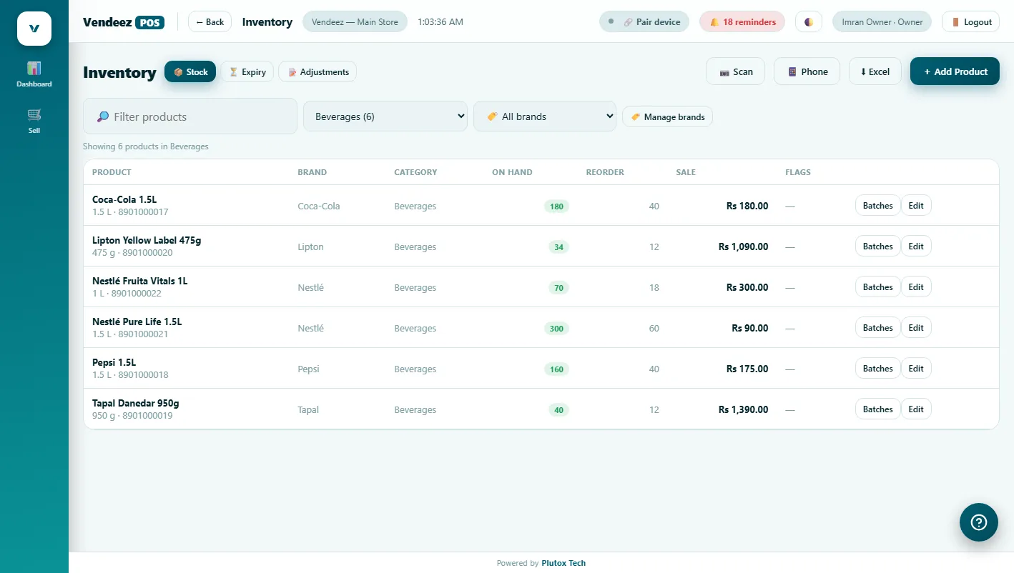The width and height of the screenshot is (1014, 573).
Task: Open Batches for Tapal Danedar 950g
Action: click(877, 409)
